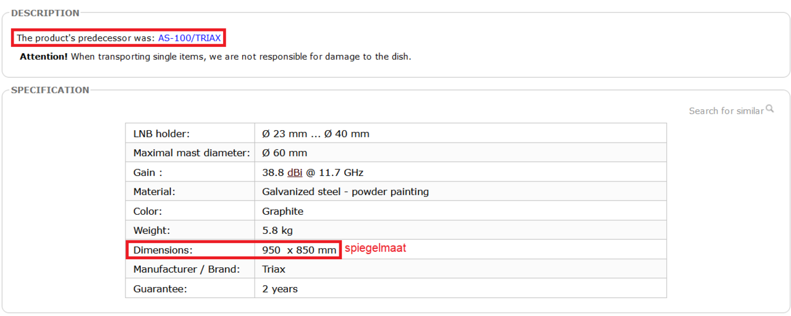Click the red spiegelmaat annotation
Image resolution: width=791 pixels, height=316 pixels.
pyautogui.click(x=375, y=248)
